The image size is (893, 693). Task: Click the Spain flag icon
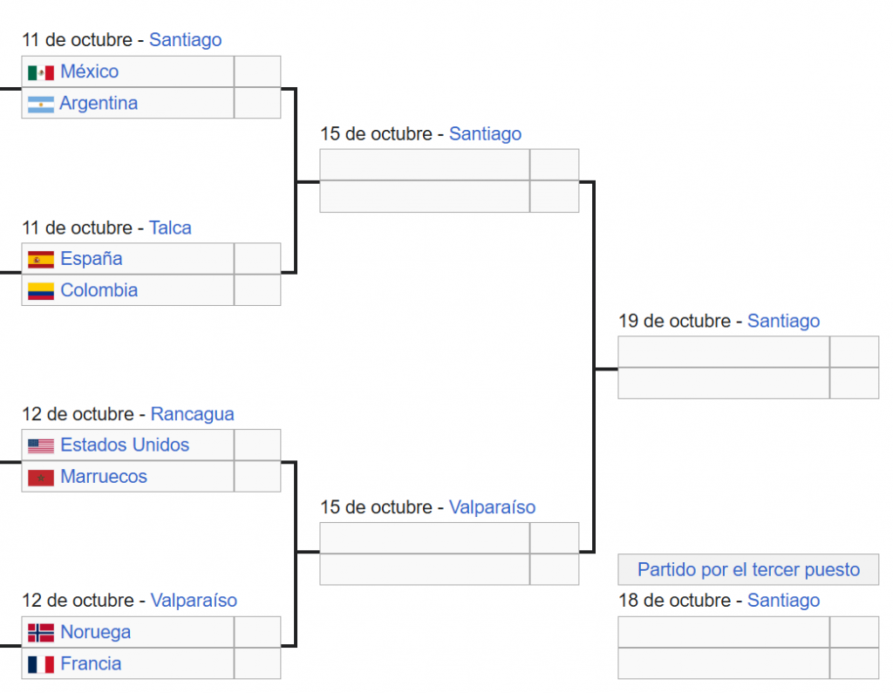[x=40, y=260]
